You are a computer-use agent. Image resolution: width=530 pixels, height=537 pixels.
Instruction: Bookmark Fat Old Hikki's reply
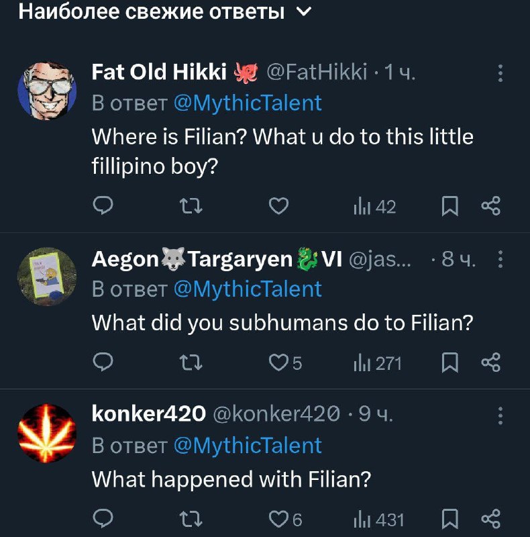449,207
